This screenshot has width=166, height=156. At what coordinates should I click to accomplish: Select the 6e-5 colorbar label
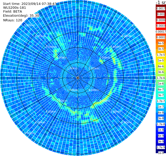[x=161, y=43]
